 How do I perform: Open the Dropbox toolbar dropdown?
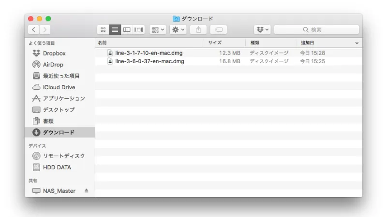[x=263, y=30]
